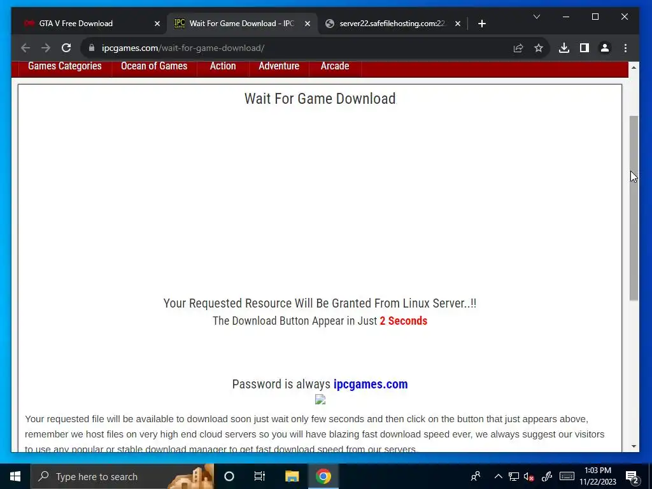Click the 2 Seconds countdown text
Viewport: 652px width, 489px height.
pos(403,321)
